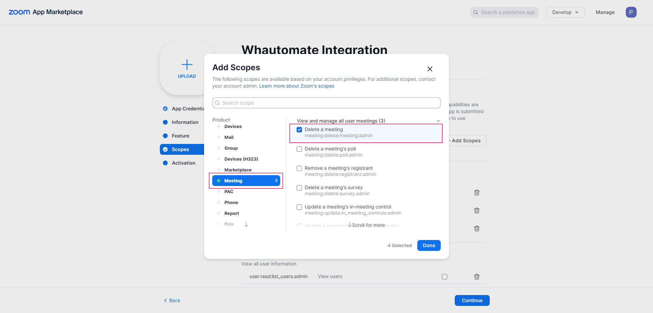
Task: Delete the user:read:list_users:admin scope
Action: 477,277
